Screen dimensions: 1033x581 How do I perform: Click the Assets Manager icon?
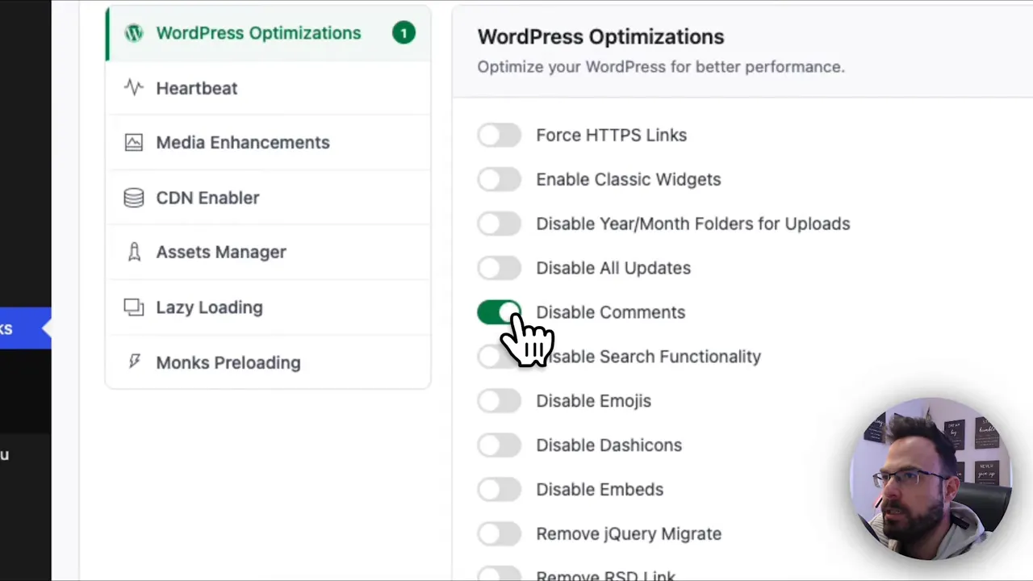pyautogui.click(x=134, y=252)
